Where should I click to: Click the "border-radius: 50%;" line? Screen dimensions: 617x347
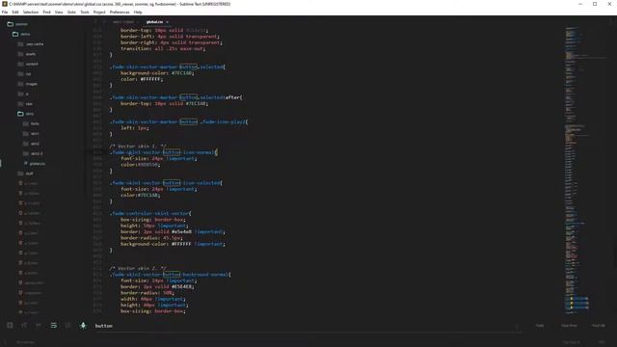click(148, 293)
